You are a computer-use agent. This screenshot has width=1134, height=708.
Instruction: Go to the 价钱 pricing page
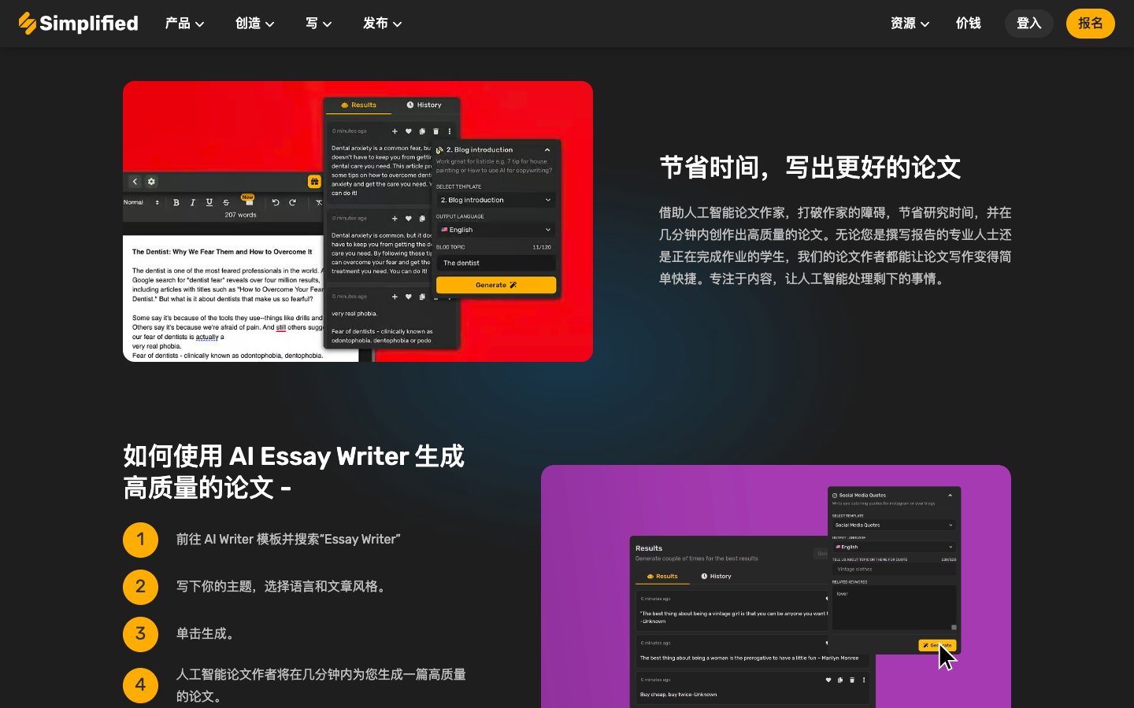969,24
